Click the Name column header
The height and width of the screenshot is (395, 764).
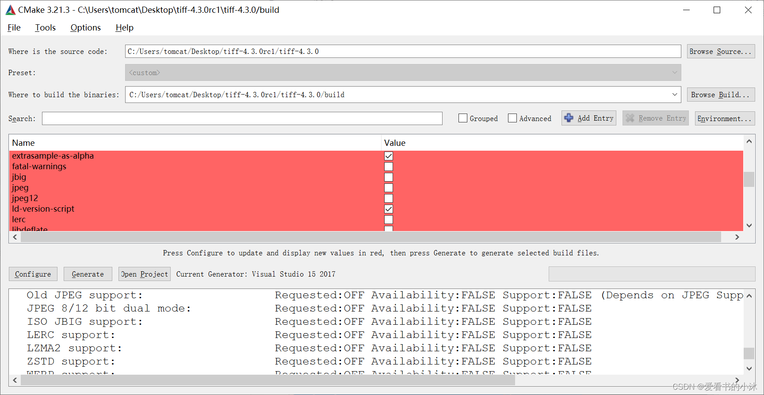click(195, 143)
